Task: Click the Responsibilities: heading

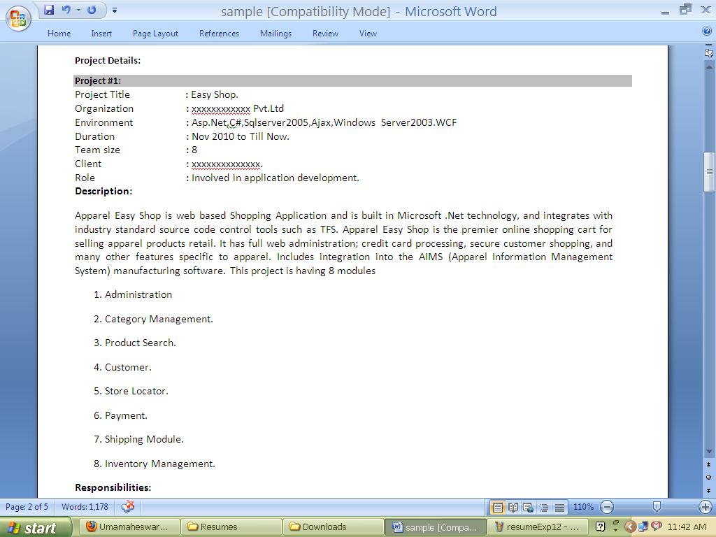Action: click(113, 487)
